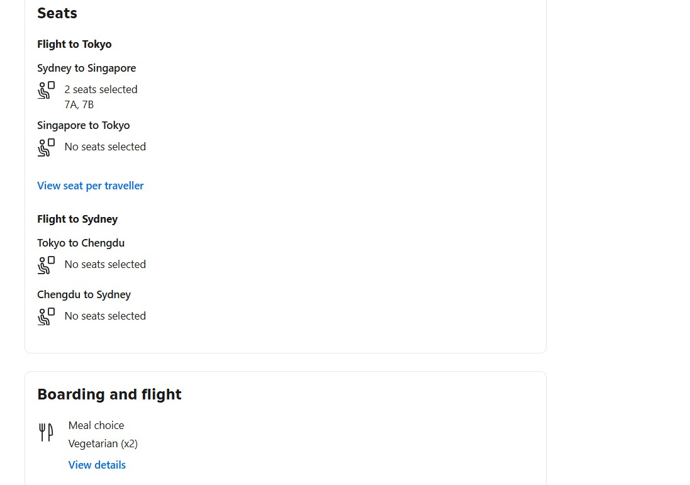Click the Meal choice label
Viewport: 690px width, 485px height.
point(96,425)
